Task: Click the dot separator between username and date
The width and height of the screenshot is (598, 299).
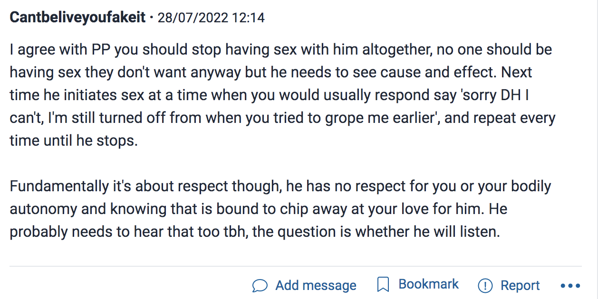Action: [x=151, y=19]
